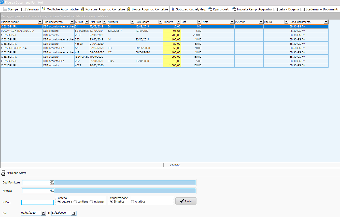
Task: Click the Lista x Dogana icon
Action: pyautogui.click(x=276, y=9)
